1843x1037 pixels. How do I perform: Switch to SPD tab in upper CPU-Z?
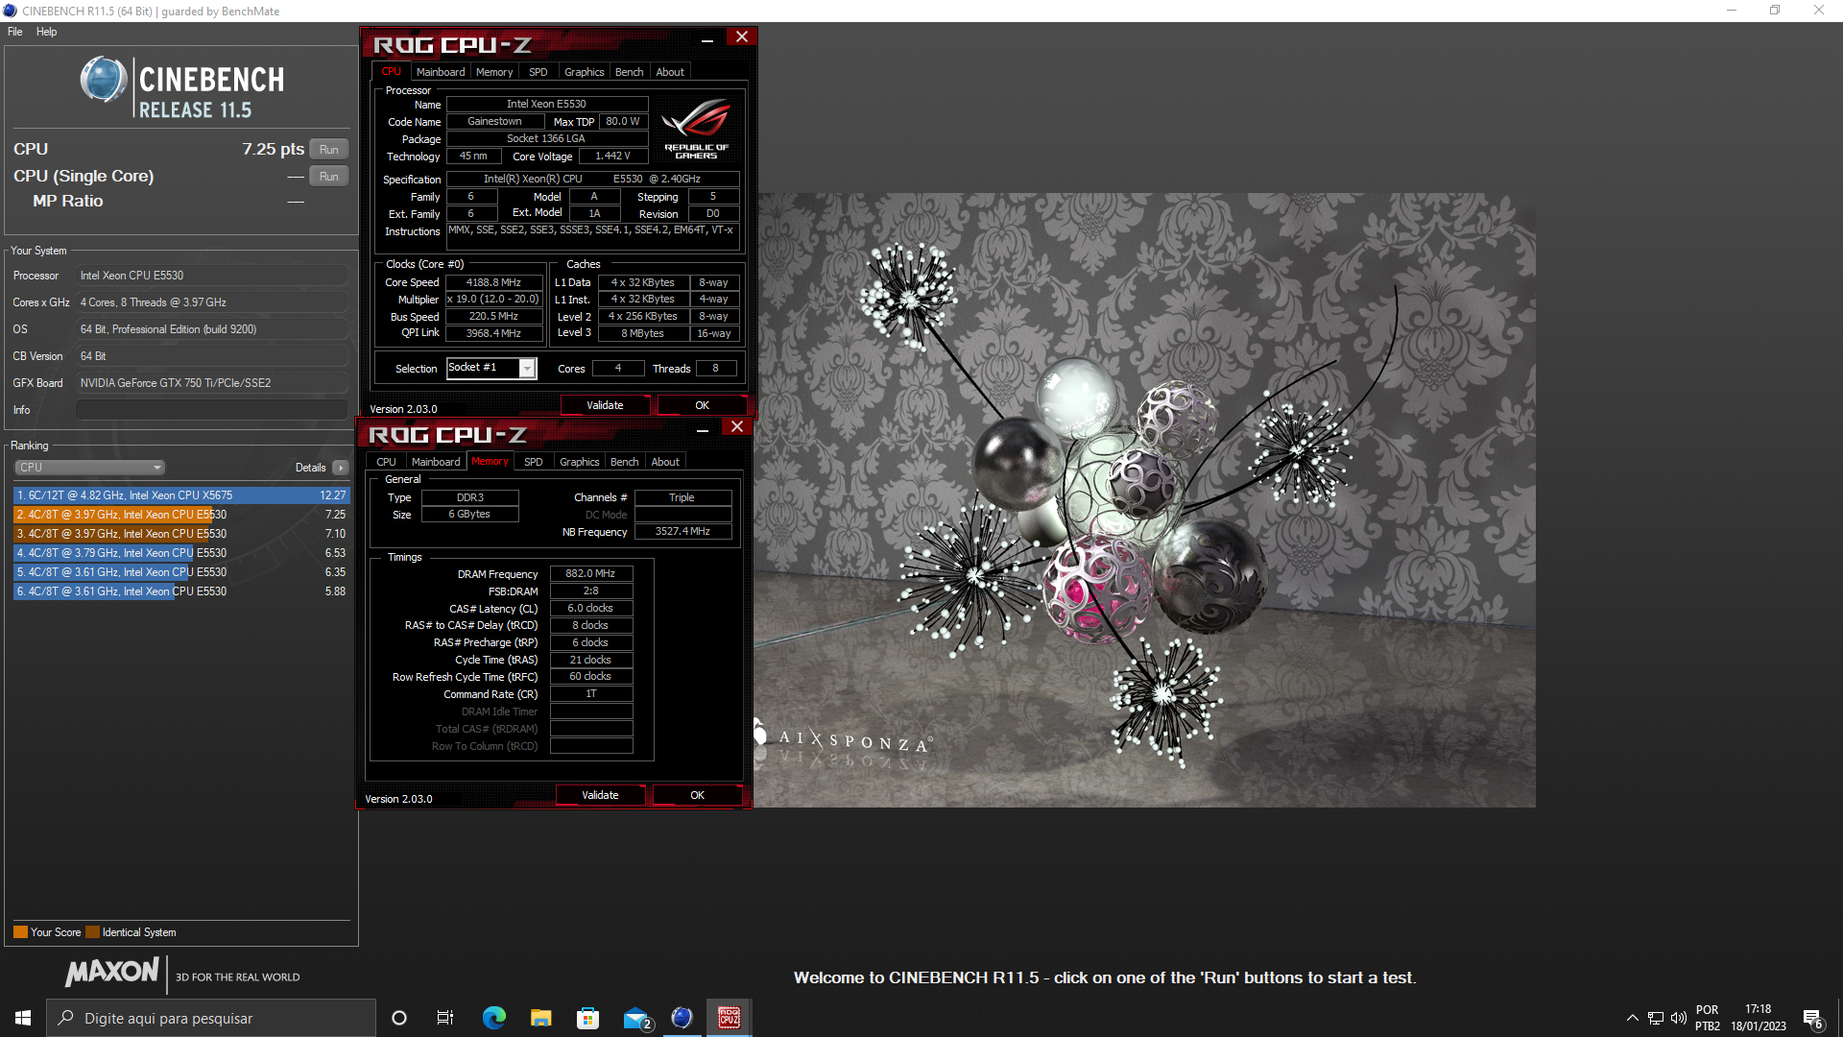click(x=539, y=72)
